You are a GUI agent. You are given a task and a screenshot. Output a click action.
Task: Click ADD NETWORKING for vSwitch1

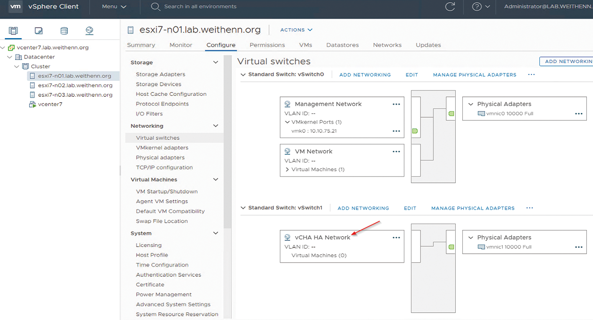click(x=363, y=208)
